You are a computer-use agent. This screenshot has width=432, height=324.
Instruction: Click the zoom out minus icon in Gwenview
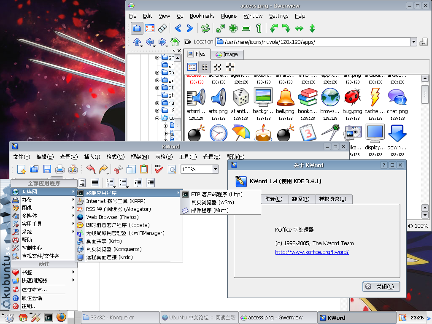tap(246, 28)
